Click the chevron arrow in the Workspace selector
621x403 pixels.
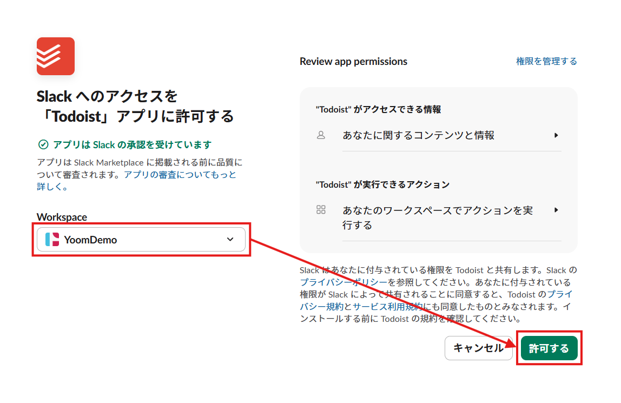[x=230, y=239]
